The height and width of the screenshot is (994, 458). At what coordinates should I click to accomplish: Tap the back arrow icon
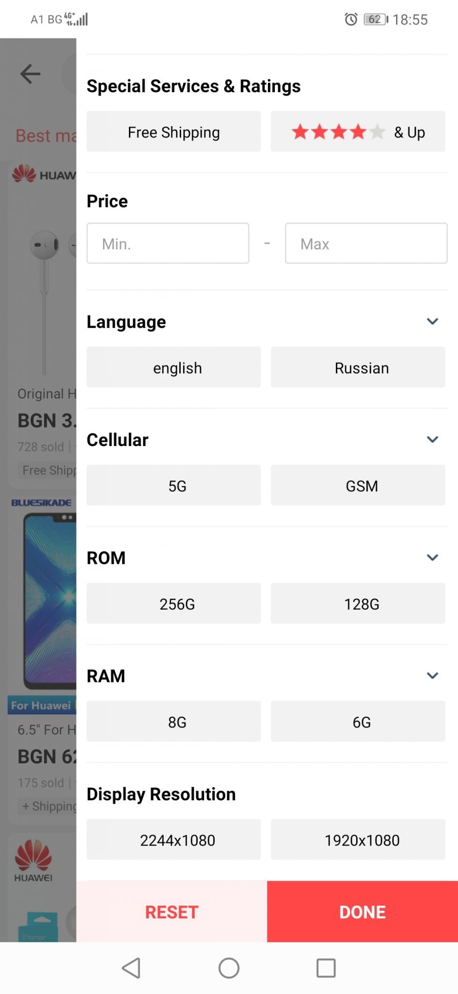tap(30, 74)
